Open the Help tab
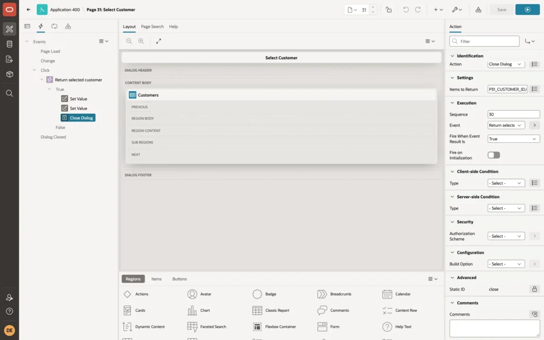This screenshot has width=544, height=340. pos(174,27)
